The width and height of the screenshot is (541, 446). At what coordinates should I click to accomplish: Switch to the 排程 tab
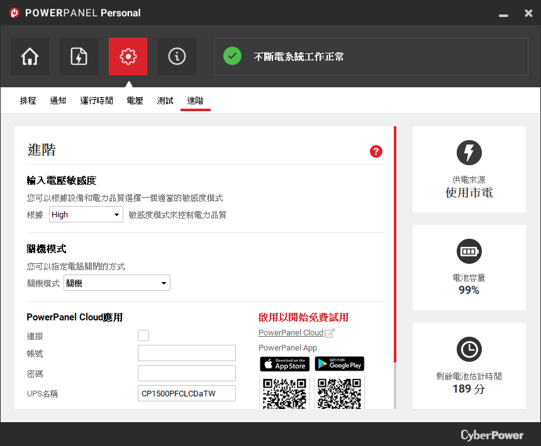[x=28, y=101]
